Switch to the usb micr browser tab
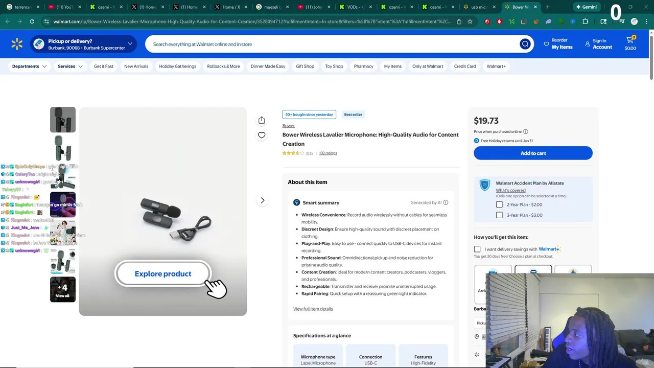This screenshot has width=654, height=368. click(x=479, y=7)
